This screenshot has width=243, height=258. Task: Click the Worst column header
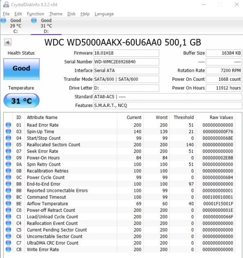tap(157, 117)
